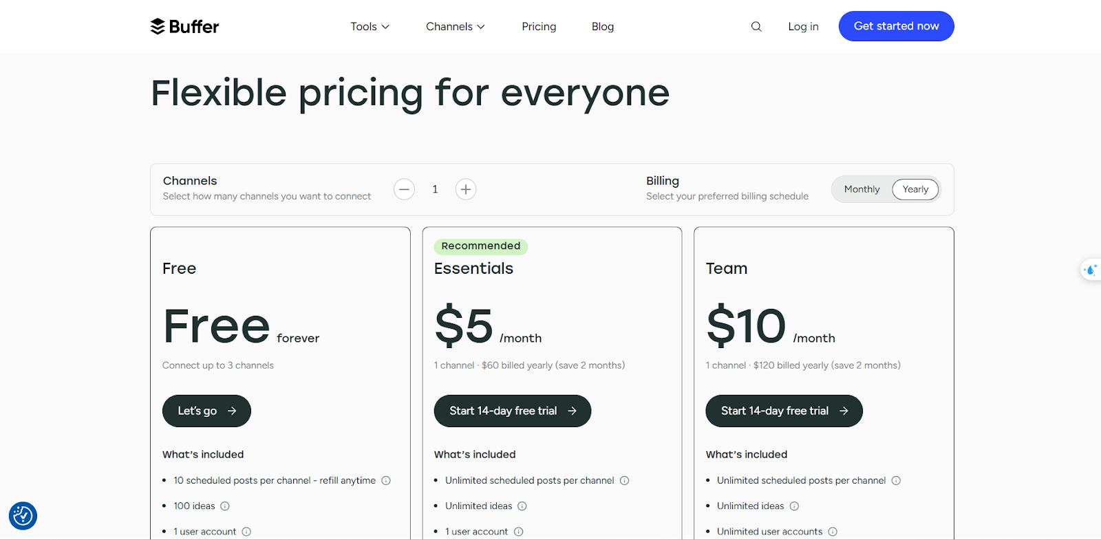The image size is (1101, 540).
Task: Switch billing to Monthly
Action: tap(862, 189)
